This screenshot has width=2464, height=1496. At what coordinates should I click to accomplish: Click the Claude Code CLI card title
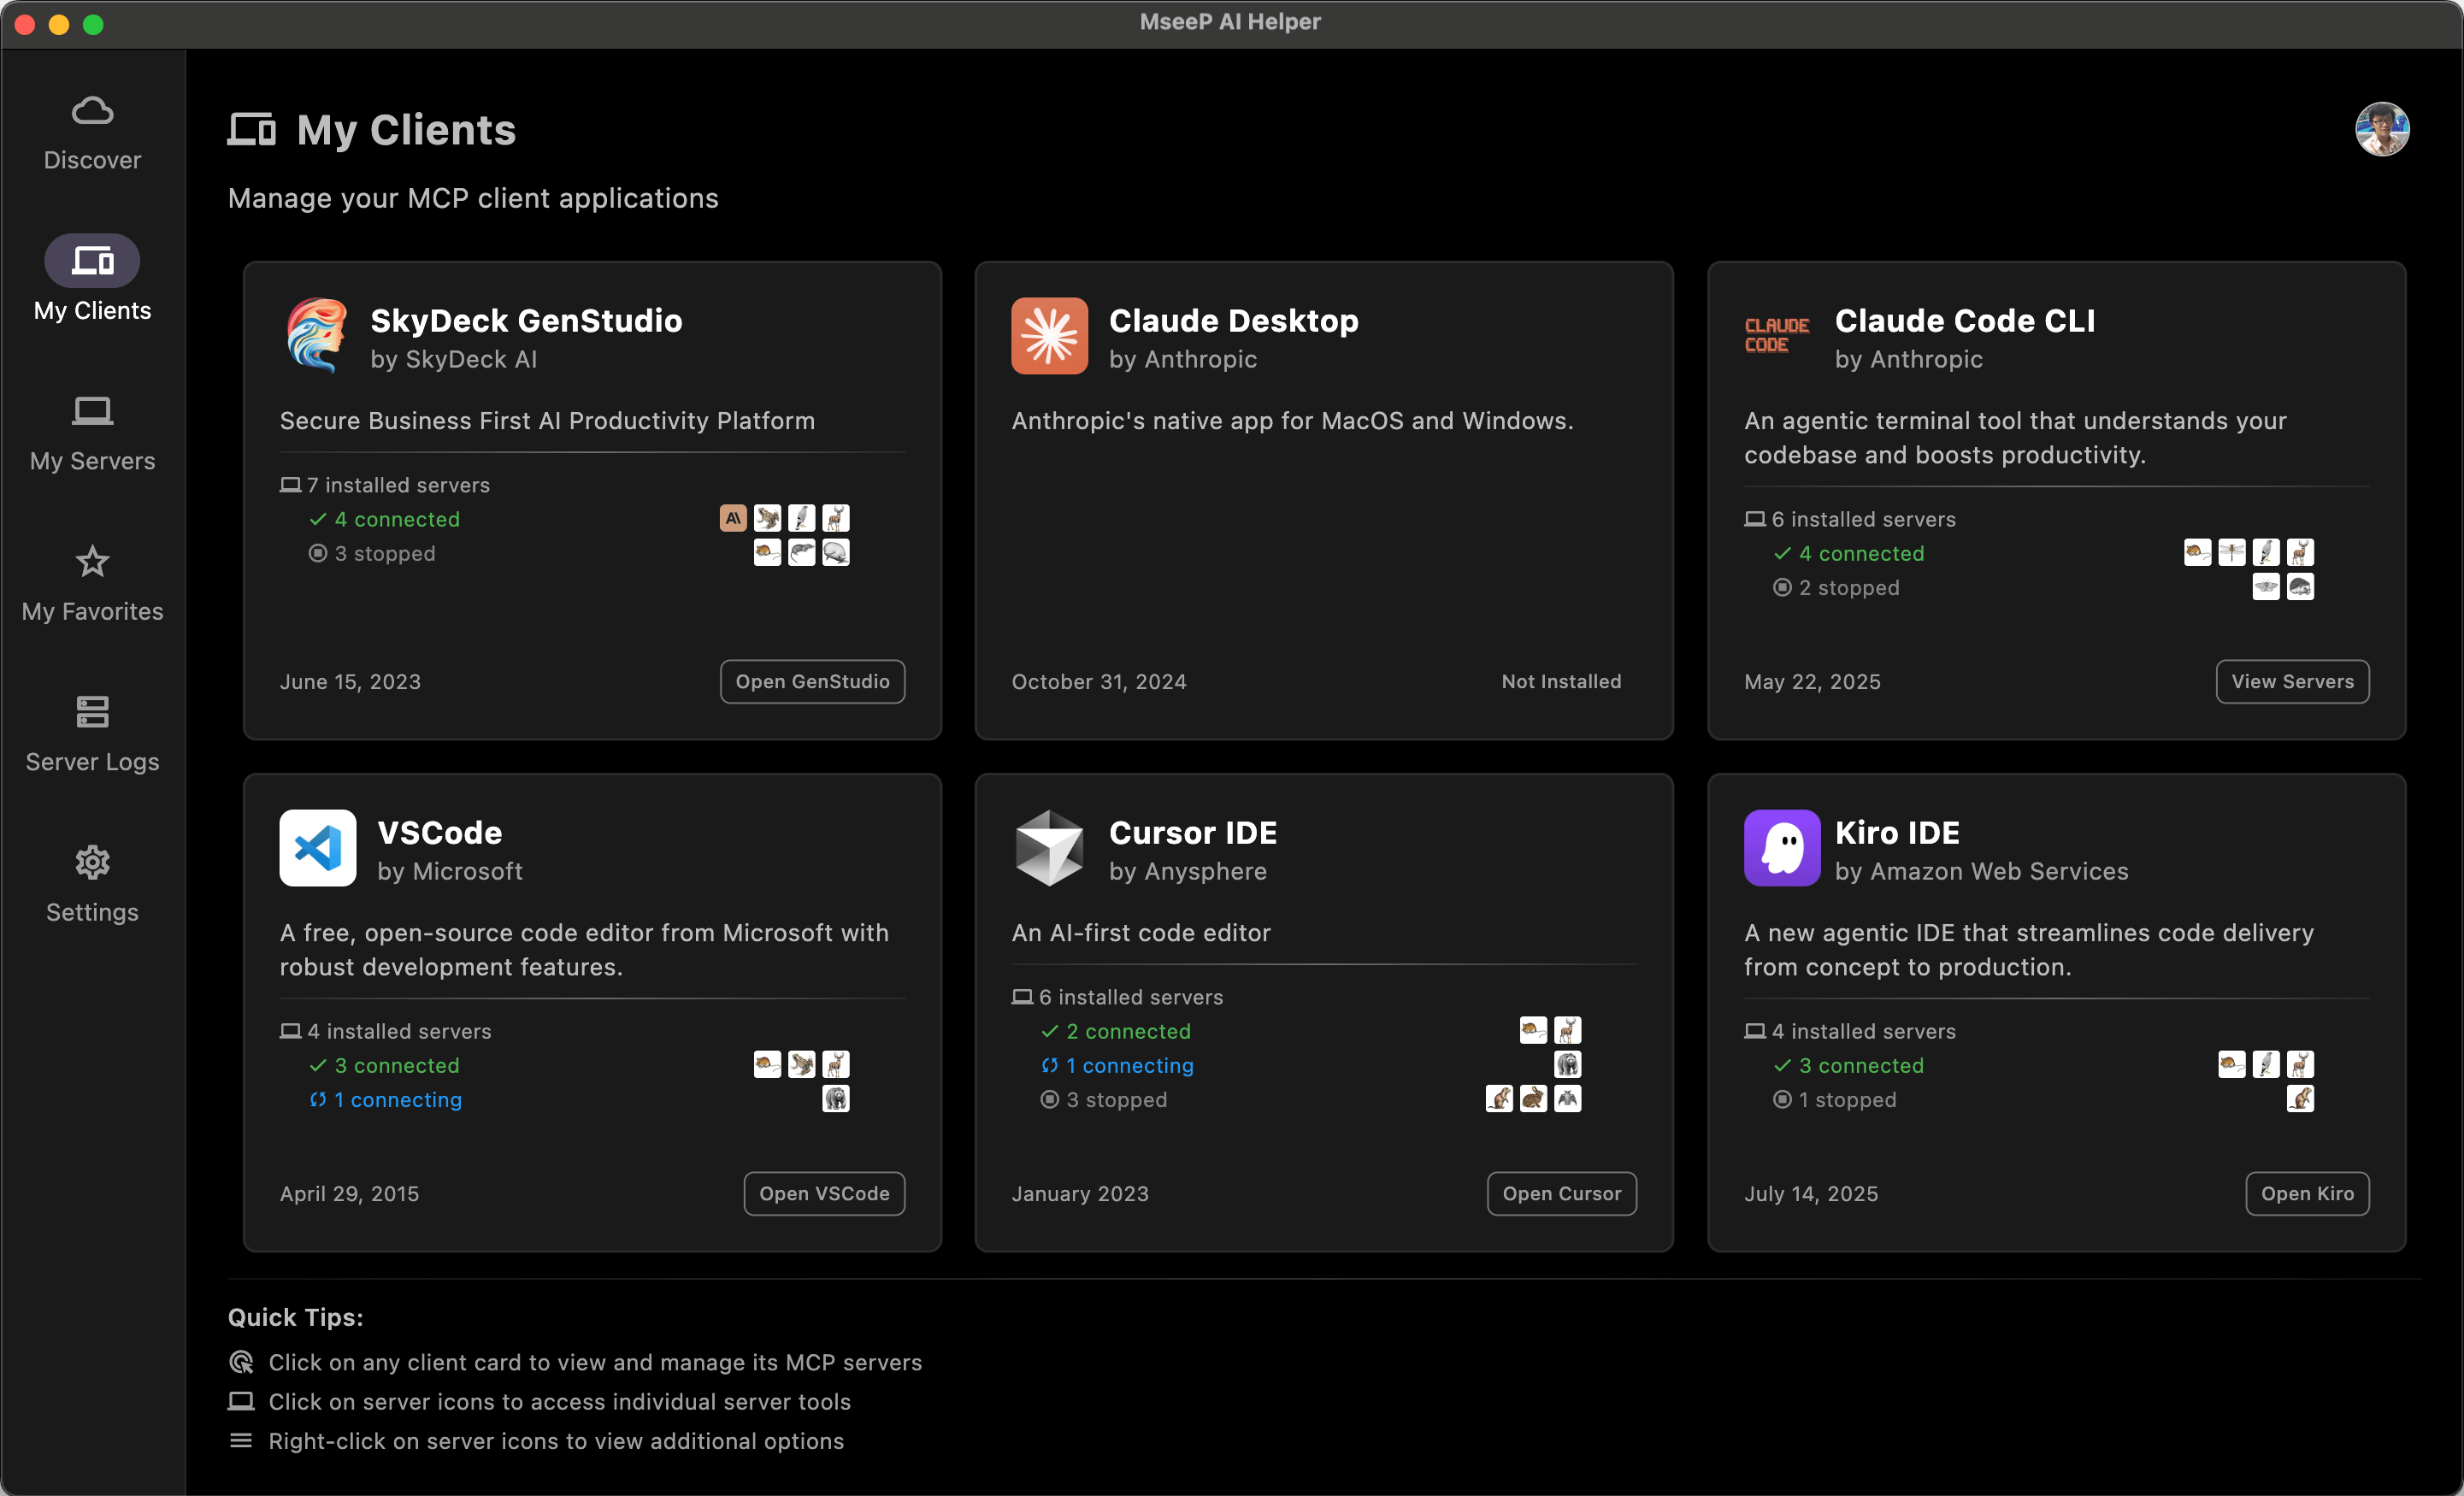pos(1964,320)
